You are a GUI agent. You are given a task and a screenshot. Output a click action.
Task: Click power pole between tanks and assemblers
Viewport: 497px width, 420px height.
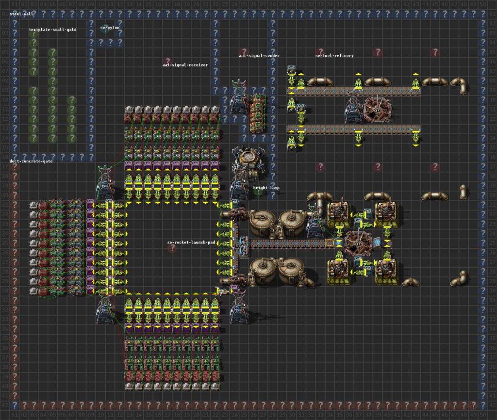click(x=315, y=222)
